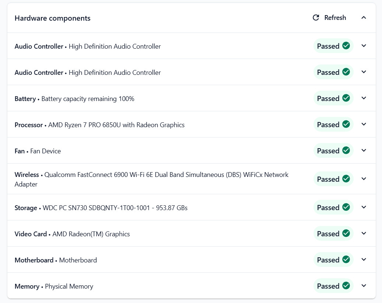Open the Motherboard row chevron
382x303 pixels.
point(364,260)
